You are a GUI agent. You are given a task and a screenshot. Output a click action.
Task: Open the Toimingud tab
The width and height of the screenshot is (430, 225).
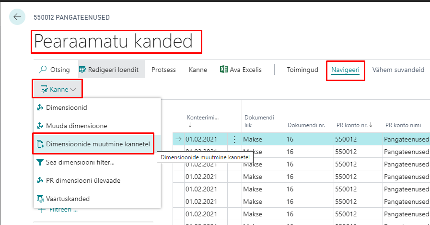point(302,70)
